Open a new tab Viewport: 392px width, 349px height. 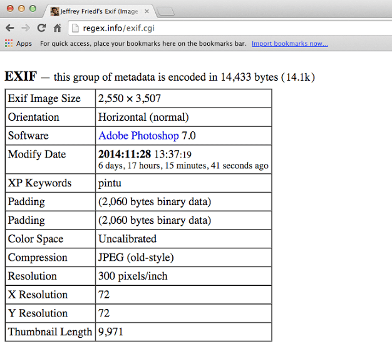[x=165, y=11]
